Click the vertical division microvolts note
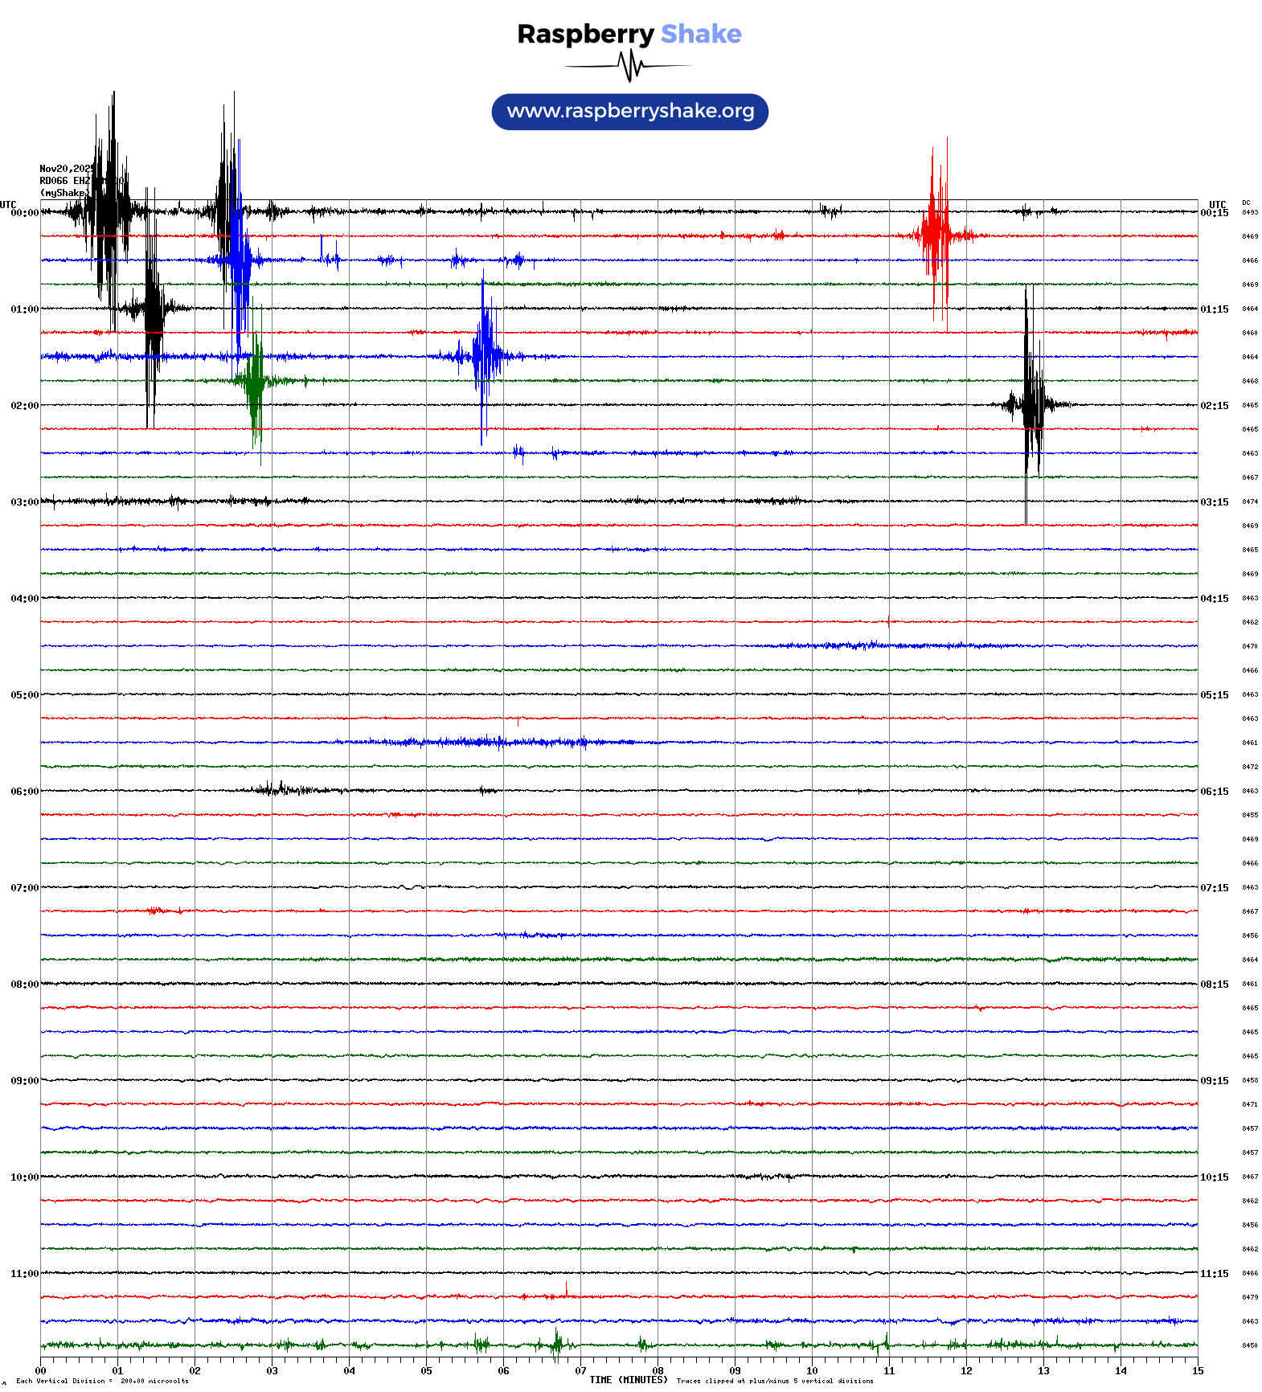Viewport: 1262px width, 1392px height. [x=102, y=1381]
